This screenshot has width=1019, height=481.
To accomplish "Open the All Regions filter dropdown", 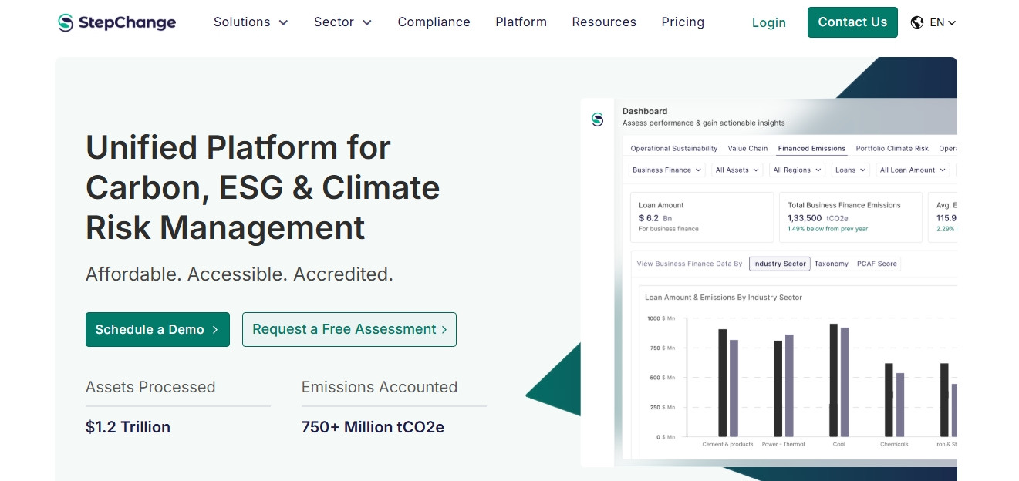I will coord(796,170).
